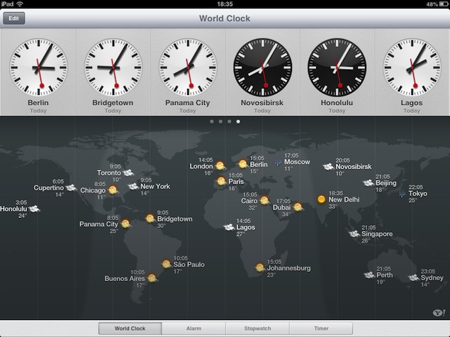Go to the second clock page dot

(220, 122)
